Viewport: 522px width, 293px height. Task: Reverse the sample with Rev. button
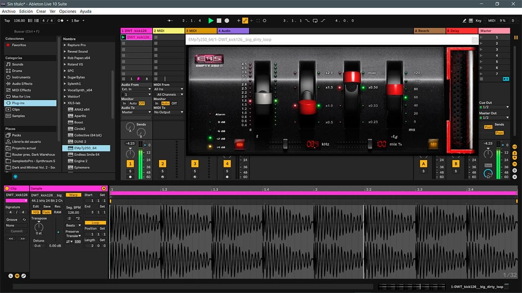(x=57, y=207)
